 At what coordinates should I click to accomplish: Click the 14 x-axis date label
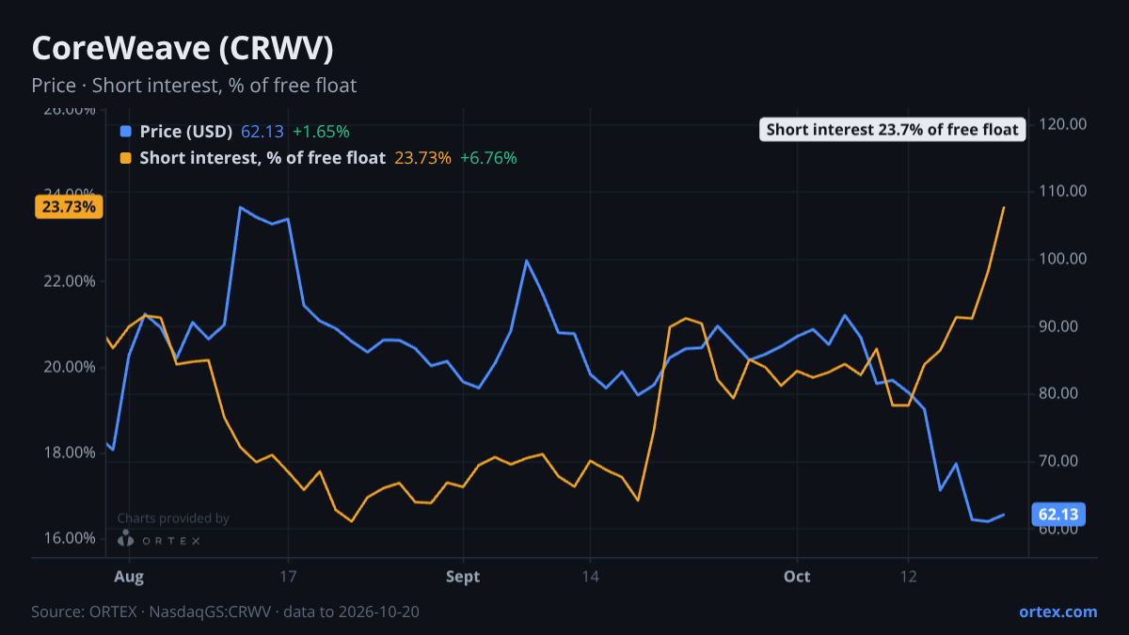point(590,576)
